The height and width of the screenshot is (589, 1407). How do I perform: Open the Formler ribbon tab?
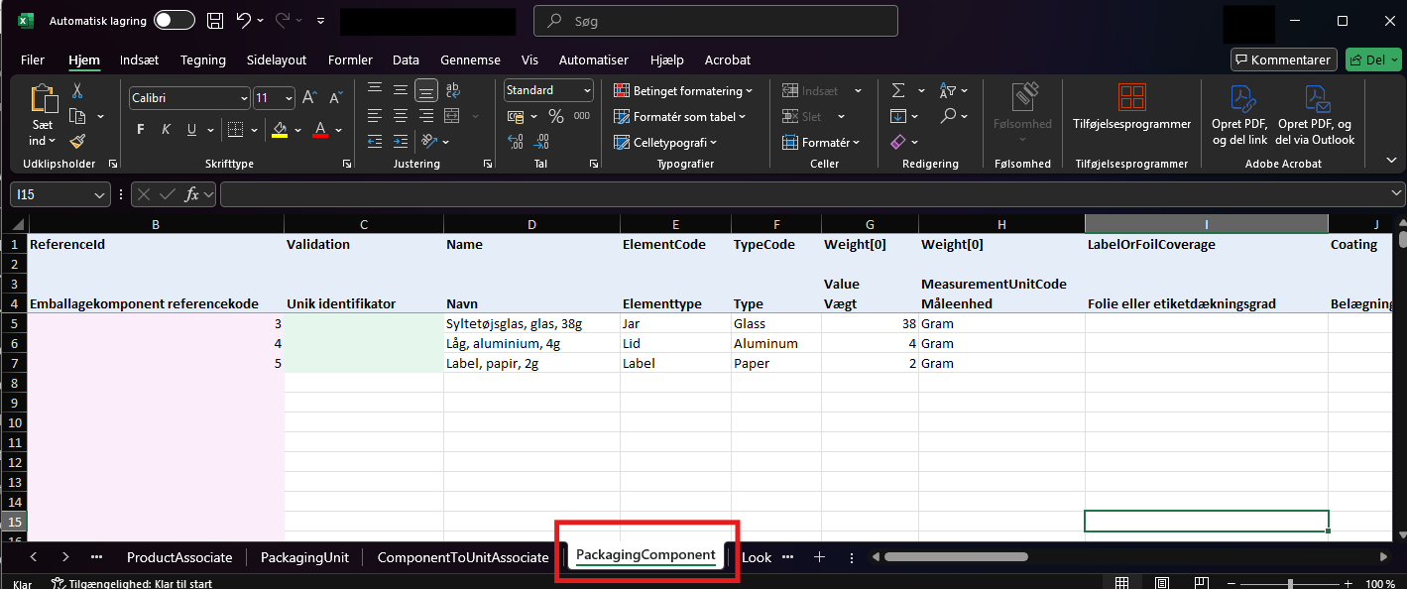[350, 59]
